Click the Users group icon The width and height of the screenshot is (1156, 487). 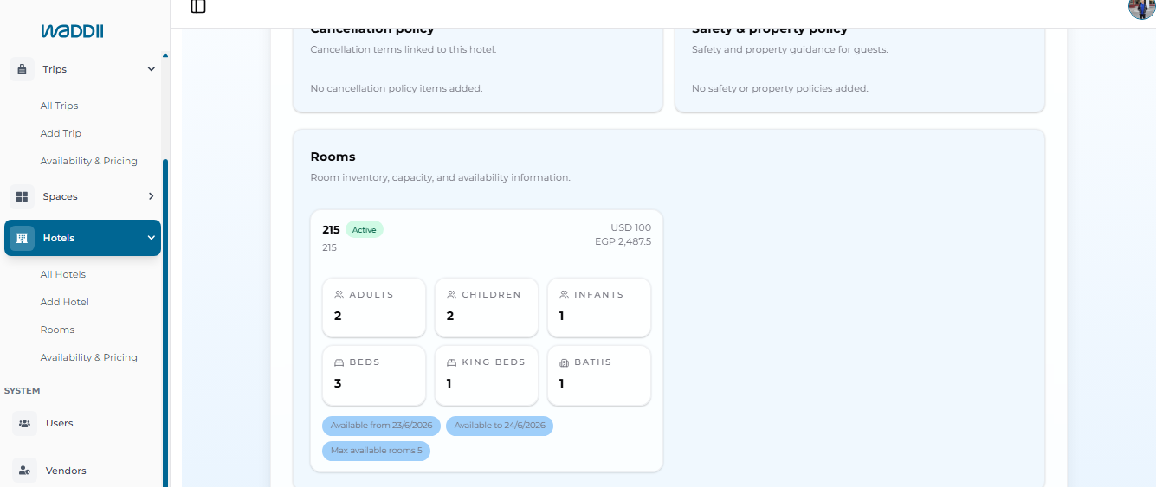click(x=24, y=423)
